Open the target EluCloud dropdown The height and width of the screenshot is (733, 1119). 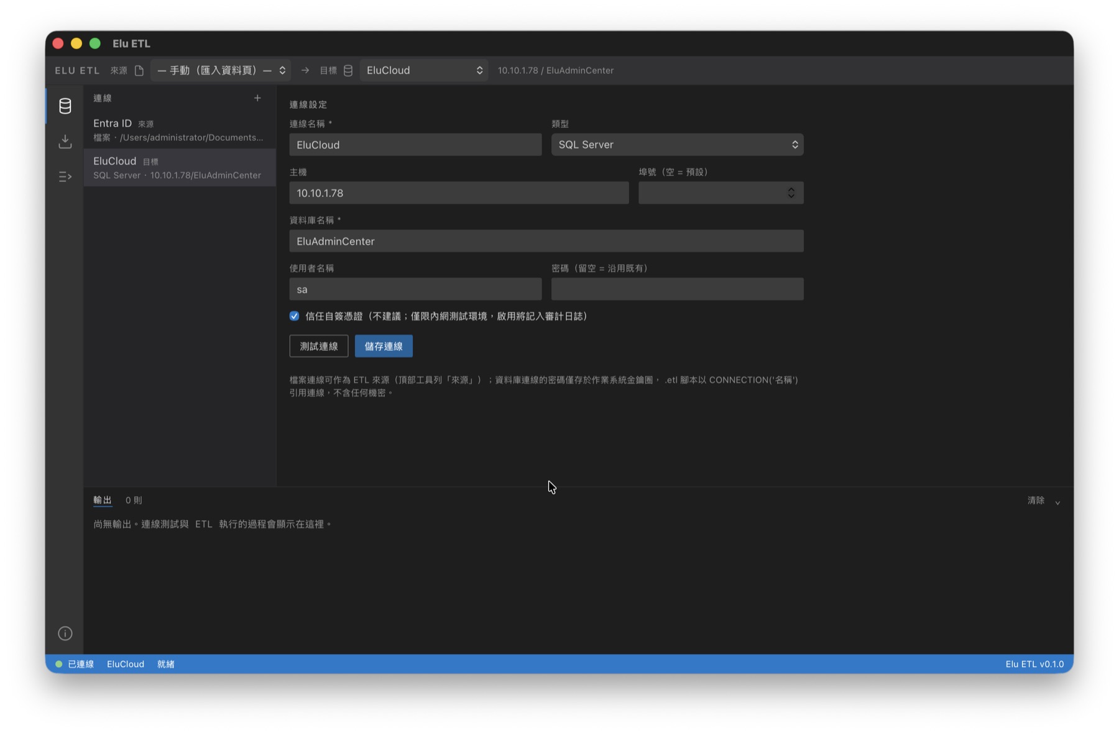(424, 70)
